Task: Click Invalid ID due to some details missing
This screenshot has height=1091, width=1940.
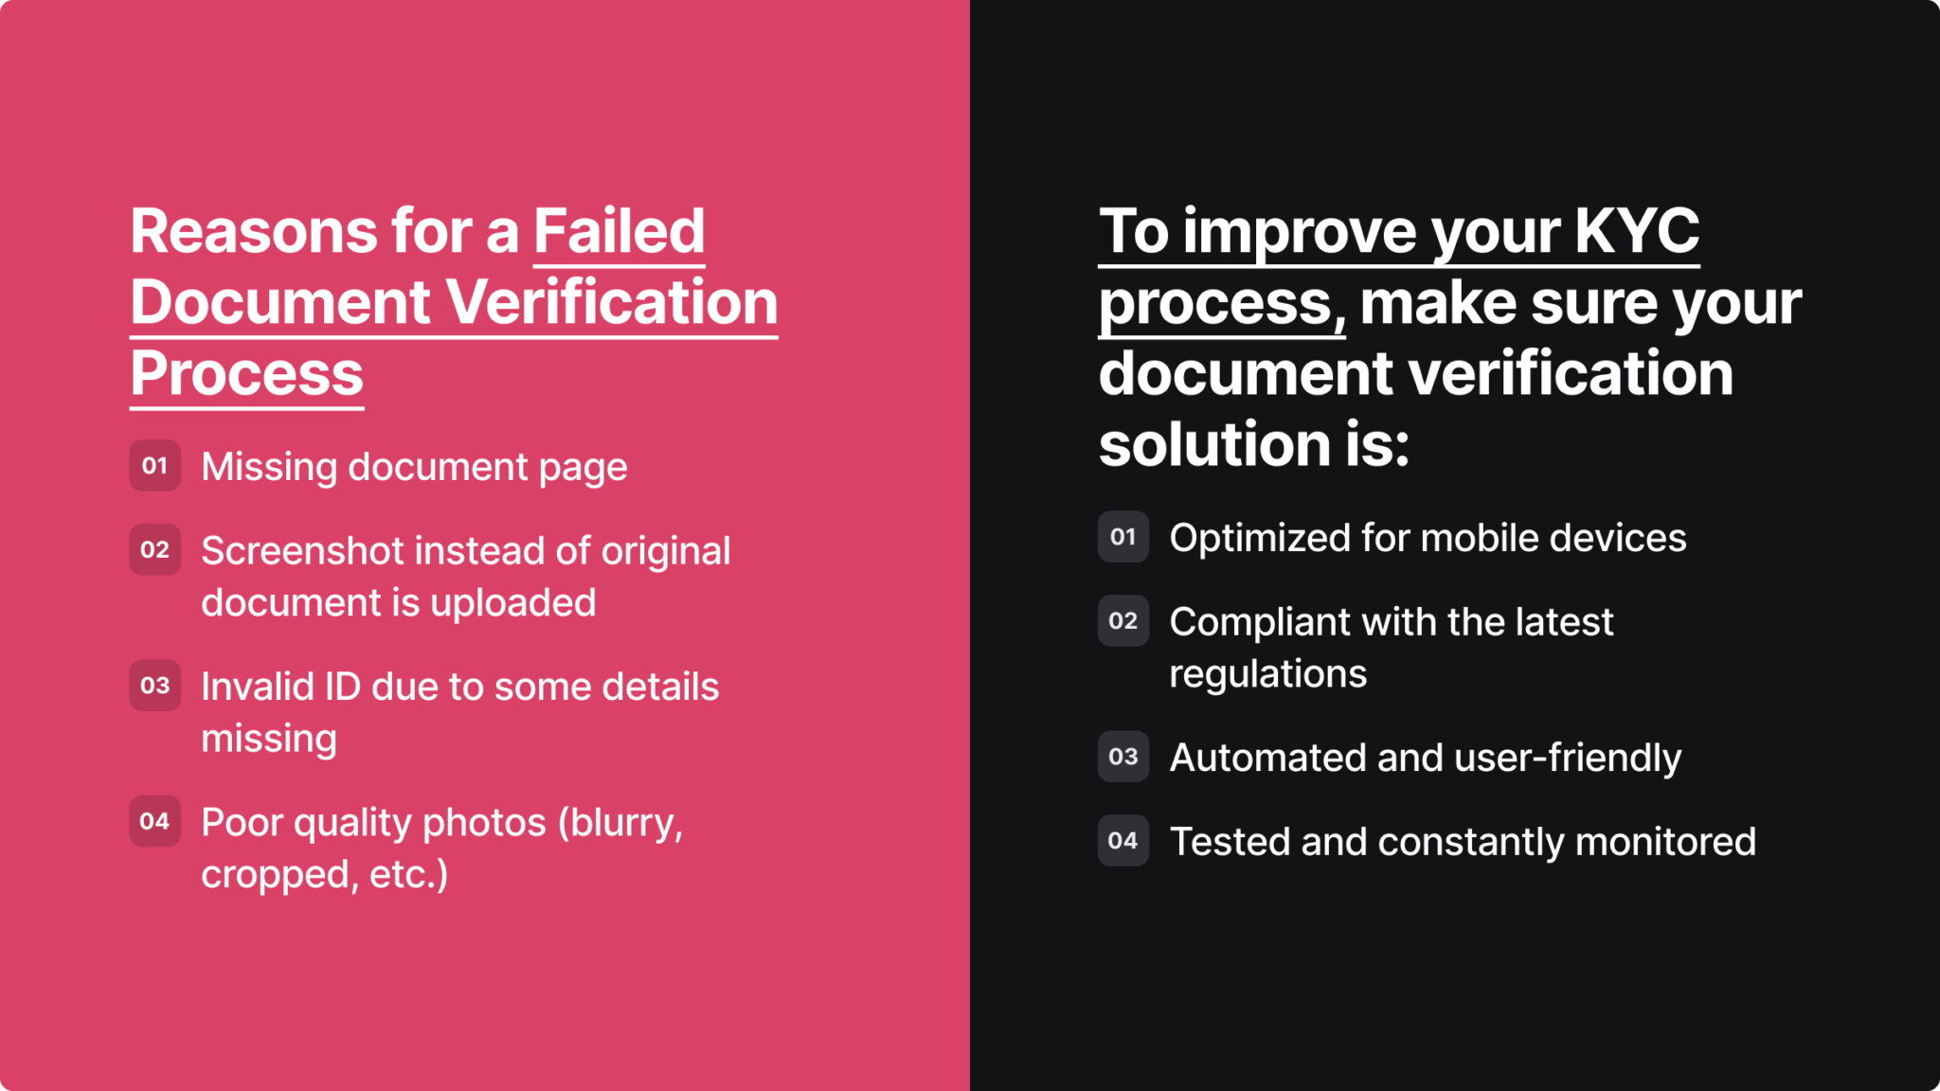Action: click(x=460, y=712)
